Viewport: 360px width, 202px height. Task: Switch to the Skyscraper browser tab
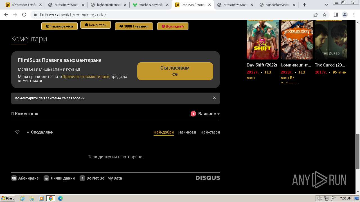[24, 5]
